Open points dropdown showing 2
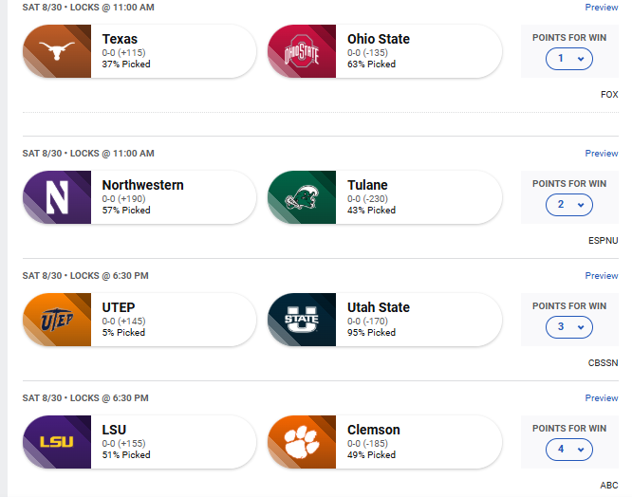The width and height of the screenshot is (632, 497). (569, 205)
